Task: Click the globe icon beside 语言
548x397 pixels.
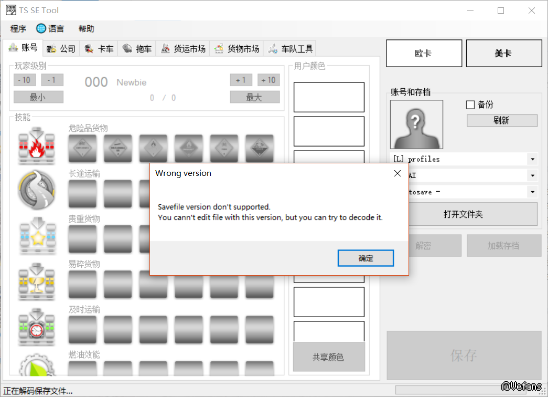Action: point(41,28)
